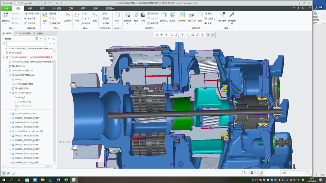Select the Drag Components (拖动元件) tool
The height and width of the screenshot is (183, 326).
(67, 15)
